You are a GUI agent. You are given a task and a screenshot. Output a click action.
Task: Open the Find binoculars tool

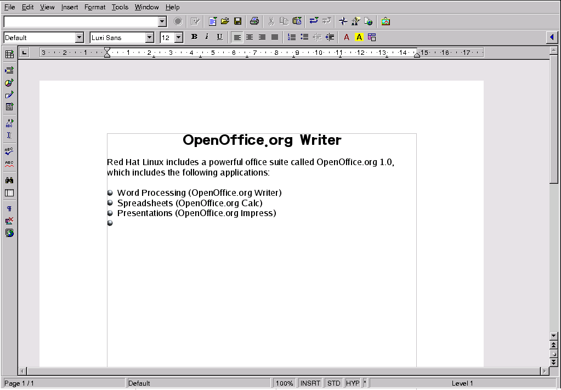point(9,180)
